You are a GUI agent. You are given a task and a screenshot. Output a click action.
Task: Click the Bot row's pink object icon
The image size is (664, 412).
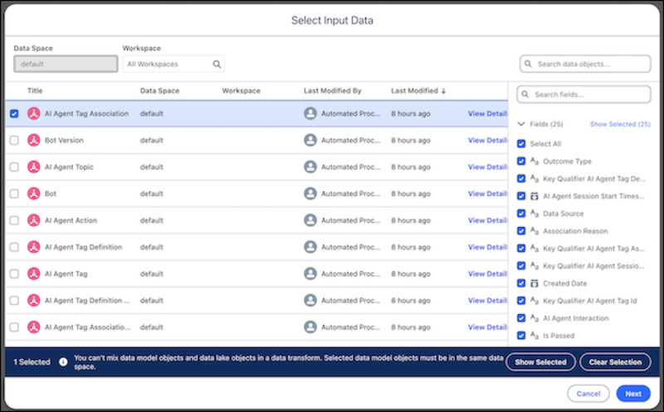point(33,193)
